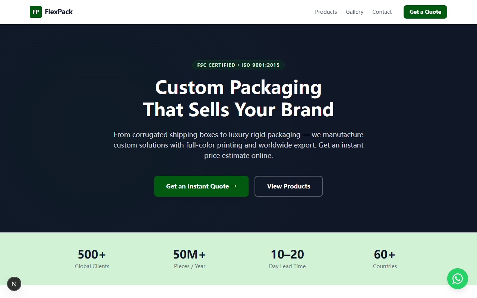Go to the Gallery page

click(x=354, y=12)
